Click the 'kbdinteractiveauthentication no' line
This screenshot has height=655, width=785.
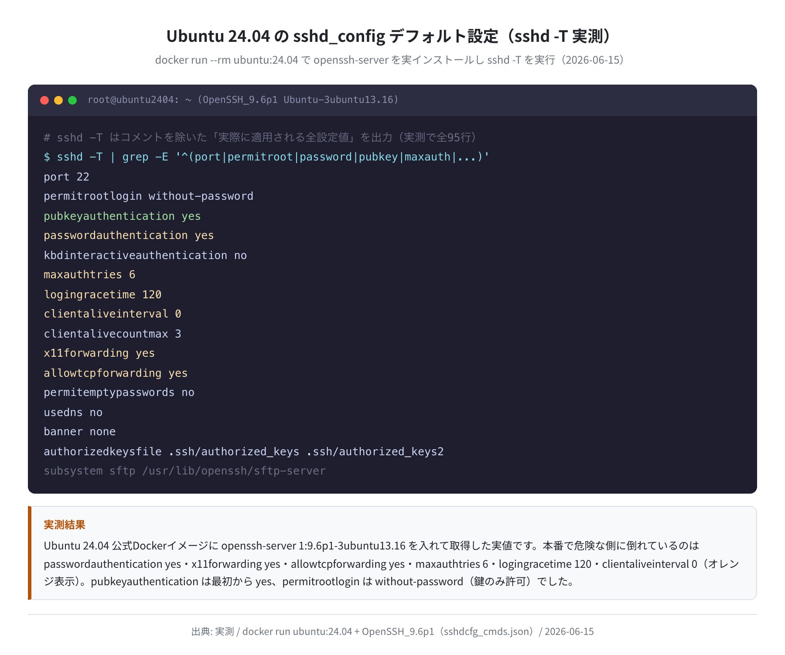click(145, 255)
